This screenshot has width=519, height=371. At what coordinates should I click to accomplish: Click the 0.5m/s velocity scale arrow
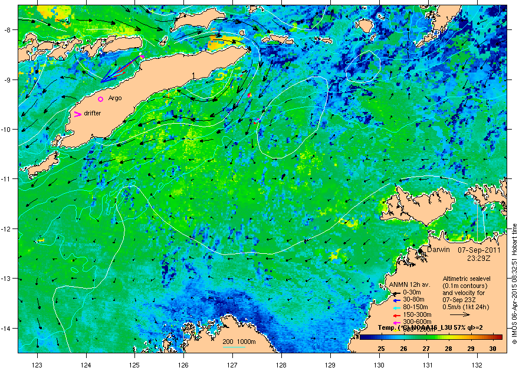460,315
